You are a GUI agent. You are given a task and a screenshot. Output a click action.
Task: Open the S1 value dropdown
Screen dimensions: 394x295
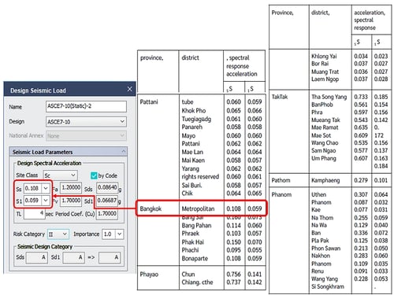[x=46, y=201]
